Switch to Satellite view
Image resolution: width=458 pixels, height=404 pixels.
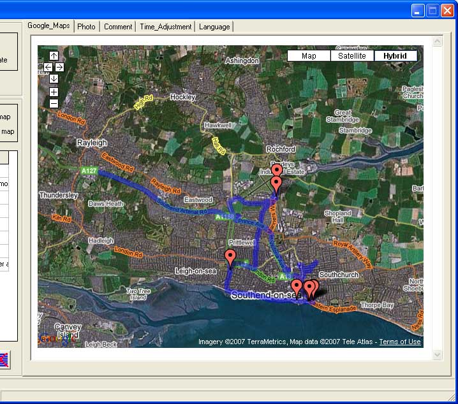tap(352, 55)
